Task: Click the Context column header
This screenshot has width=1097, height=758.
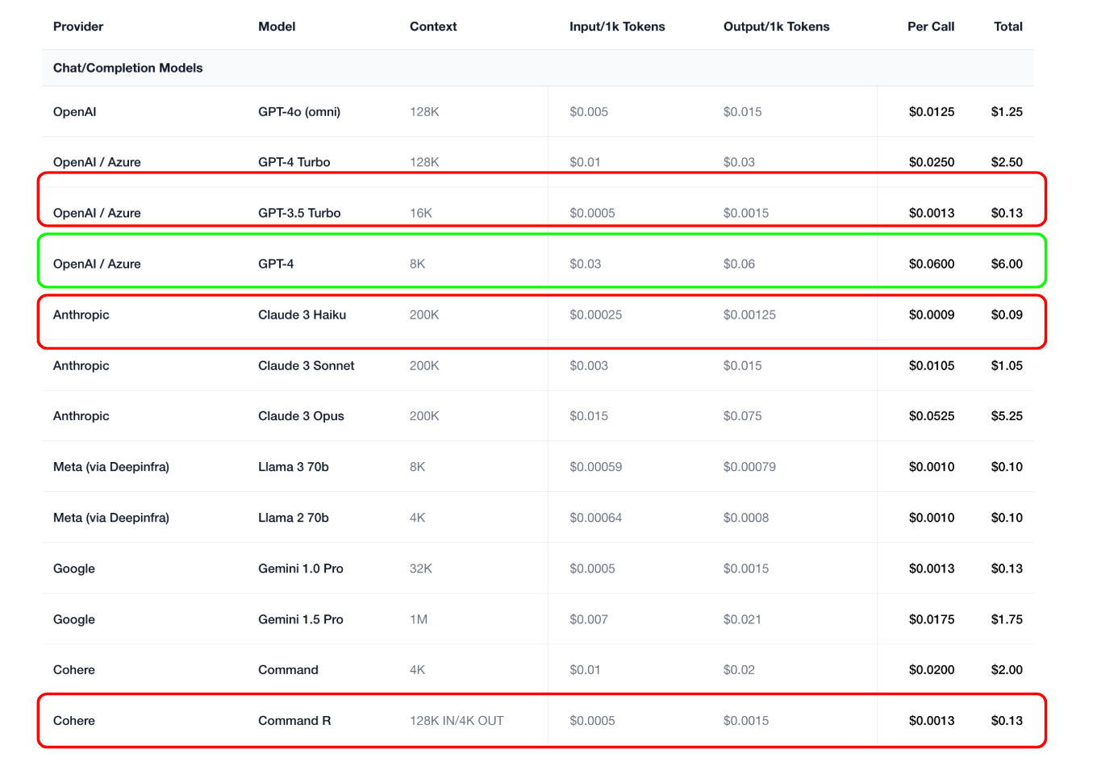Action: coord(433,27)
